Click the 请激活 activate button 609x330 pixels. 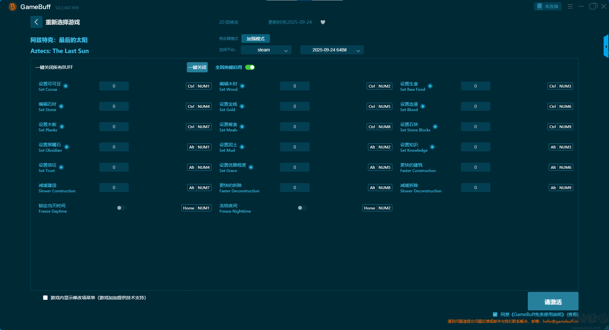coord(553,301)
